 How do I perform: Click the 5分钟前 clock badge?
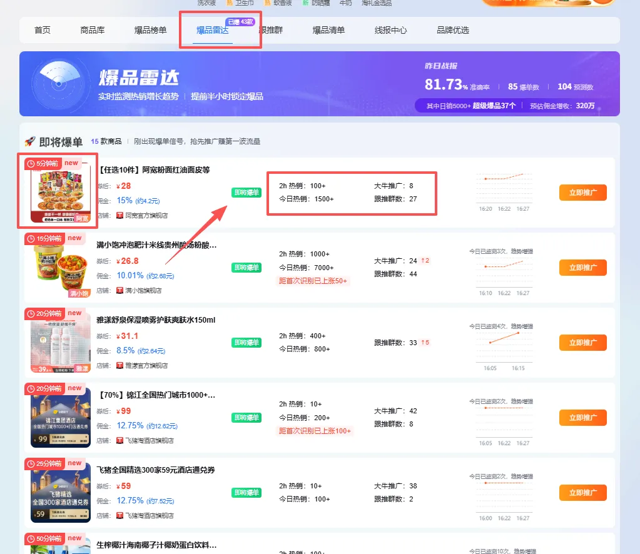(x=43, y=164)
